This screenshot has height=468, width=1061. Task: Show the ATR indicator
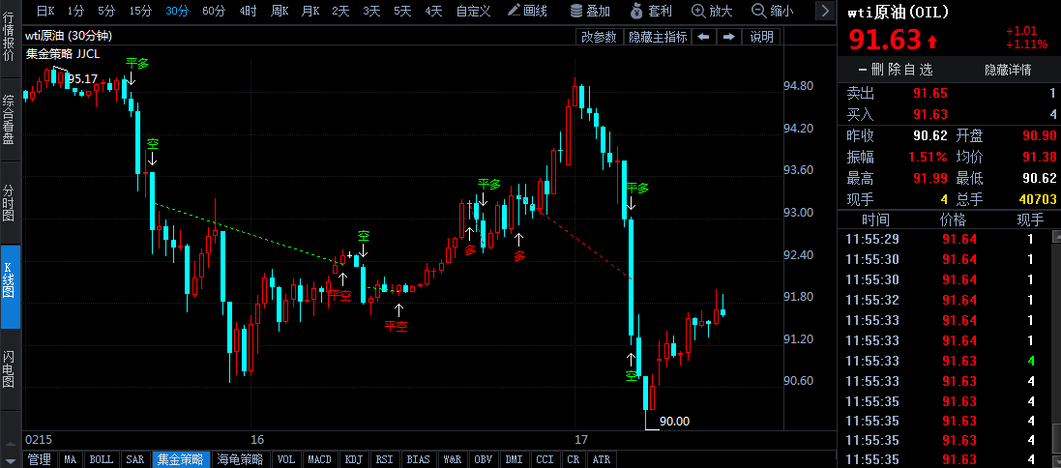[x=601, y=460]
